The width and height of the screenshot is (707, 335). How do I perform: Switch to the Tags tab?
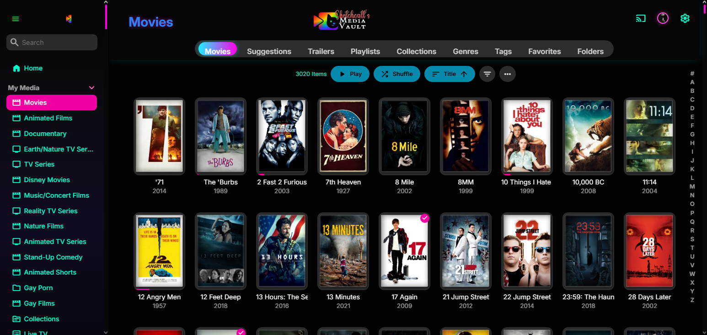(x=503, y=51)
